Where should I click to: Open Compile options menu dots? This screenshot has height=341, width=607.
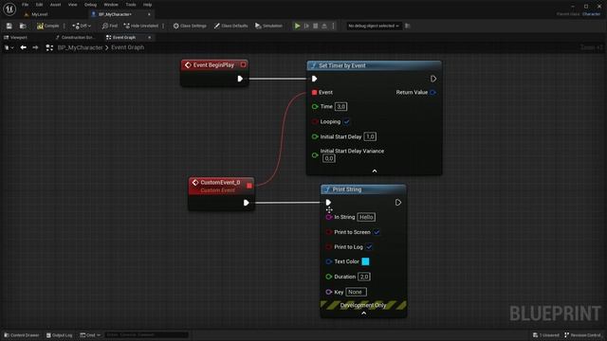tap(64, 26)
